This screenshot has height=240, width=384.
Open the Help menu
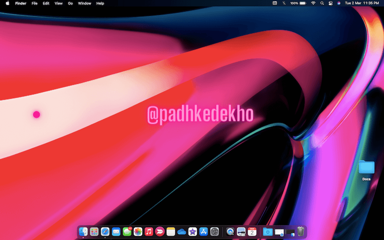[x=100, y=3]
